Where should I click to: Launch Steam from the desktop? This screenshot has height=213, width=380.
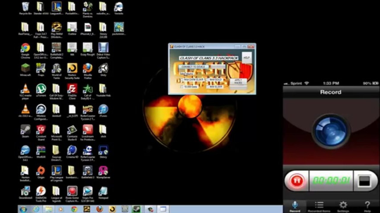tap(25, 131)
